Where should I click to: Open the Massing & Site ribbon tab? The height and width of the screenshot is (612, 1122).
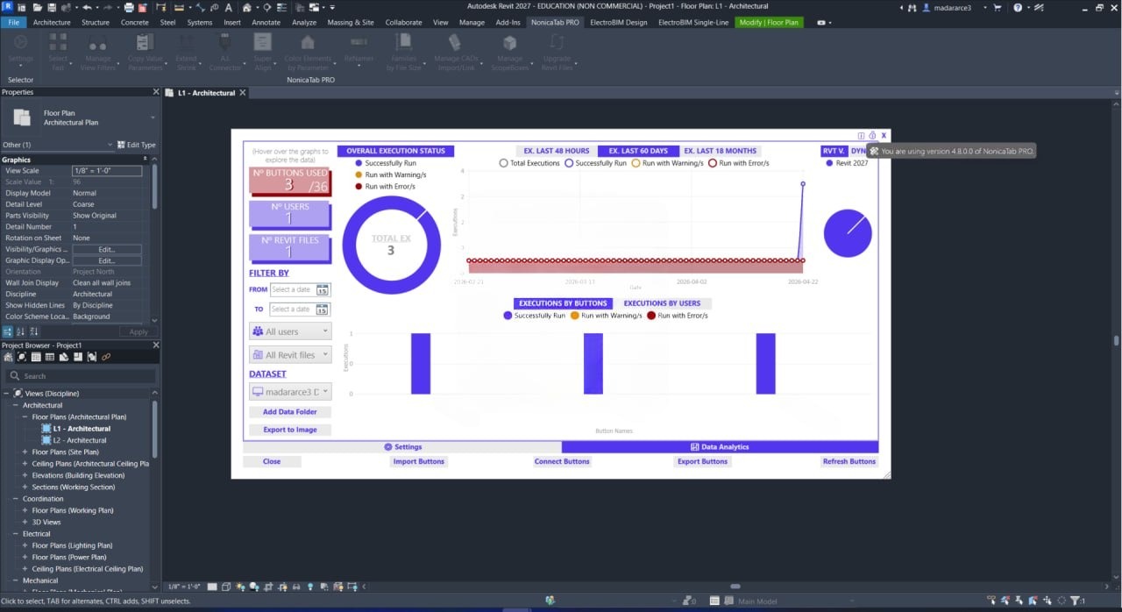pos(351,22)
